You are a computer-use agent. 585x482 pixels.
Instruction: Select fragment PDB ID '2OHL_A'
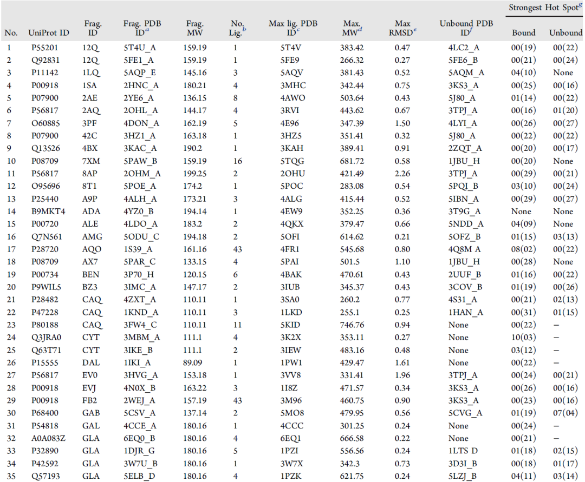(141, 111)
